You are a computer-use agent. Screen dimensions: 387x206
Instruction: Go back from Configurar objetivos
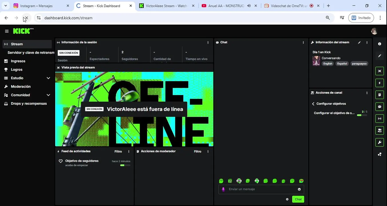[313, 104]
